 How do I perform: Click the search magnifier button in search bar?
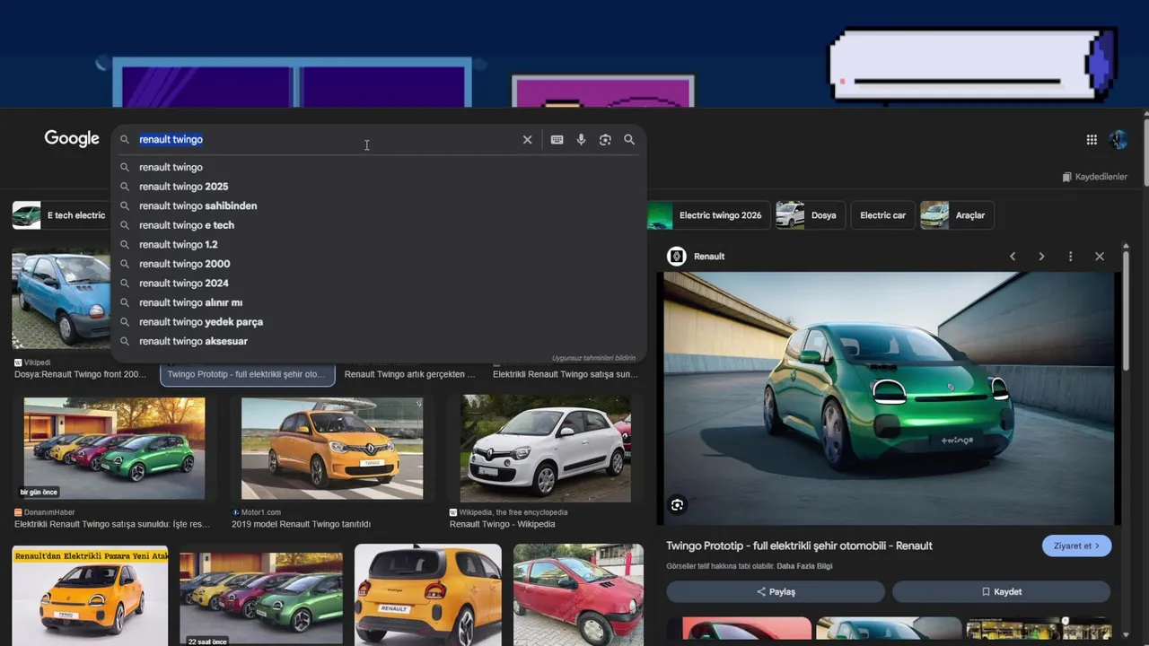[629, 140]
